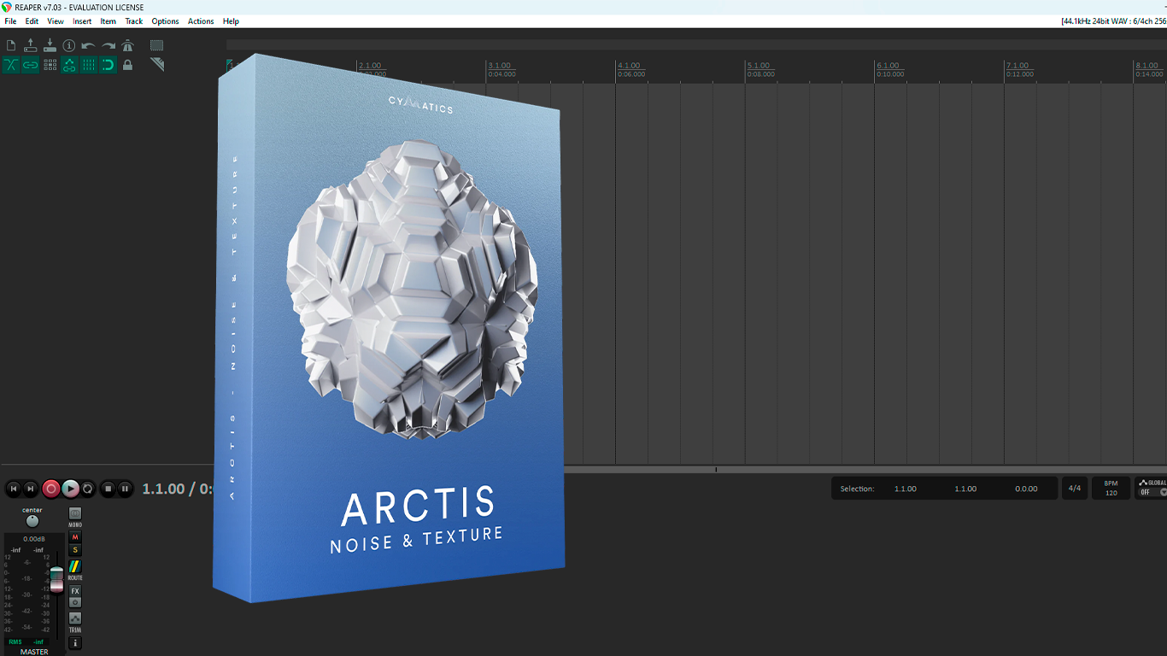Click the Stop transport button

[108, 489]
